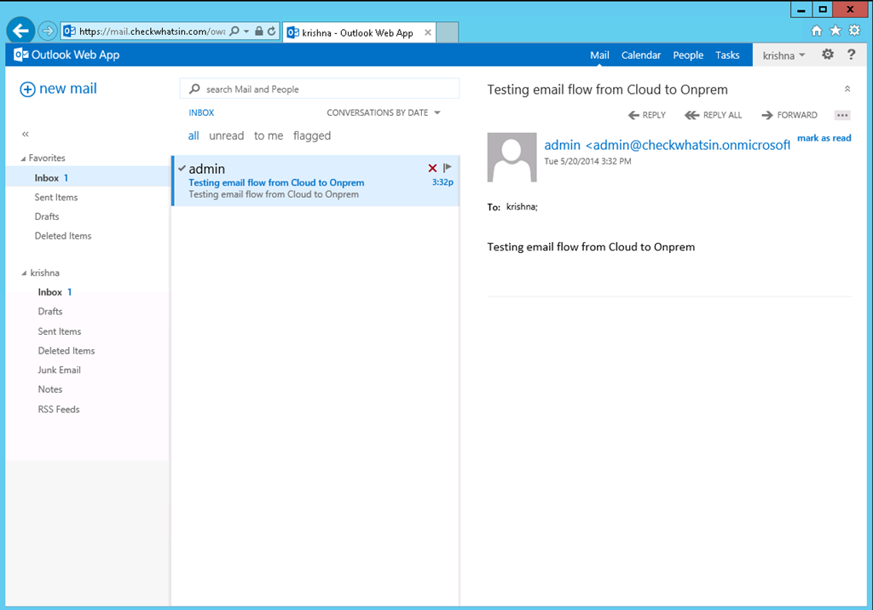Click the browser URL address field
Screen dimensions: 873x610
pos(152,32)
